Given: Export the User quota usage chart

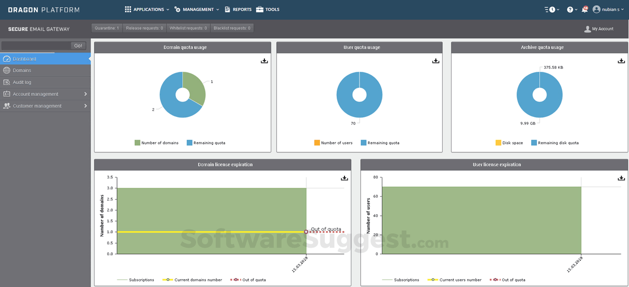Looking at the screenshot, I should tap(435, 60).
